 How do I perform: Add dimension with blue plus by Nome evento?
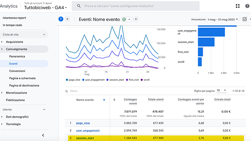[104, 100]
